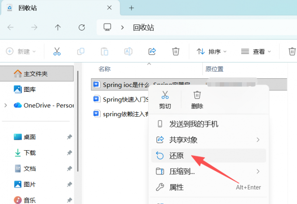Open the 共享对象 submenu

tap(209, 140)
